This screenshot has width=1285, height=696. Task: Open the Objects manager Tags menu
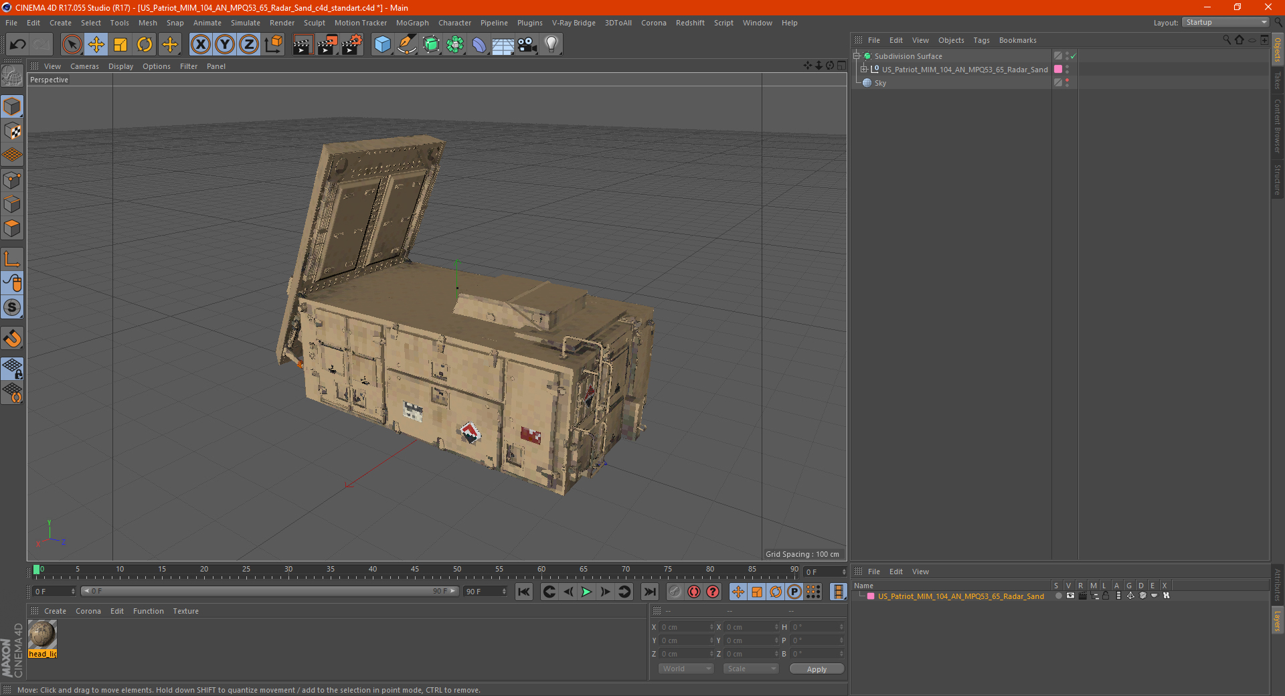point(981,40)
